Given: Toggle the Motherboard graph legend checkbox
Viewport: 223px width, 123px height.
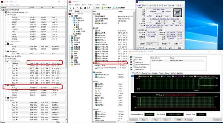Looking at the screenshot, I should click(139, 77).
